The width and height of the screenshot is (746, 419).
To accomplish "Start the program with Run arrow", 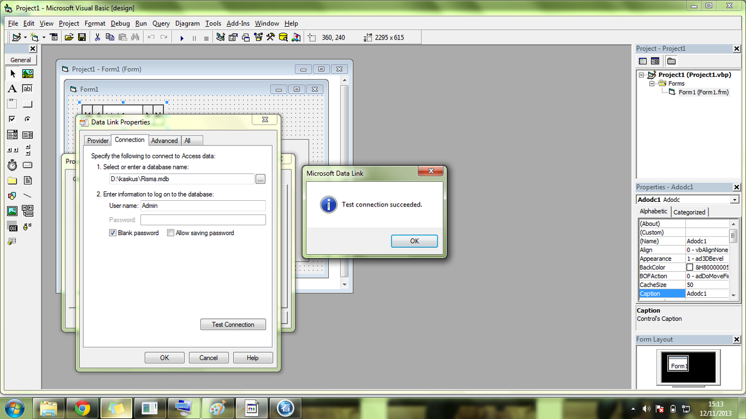I will pos(182,38).
